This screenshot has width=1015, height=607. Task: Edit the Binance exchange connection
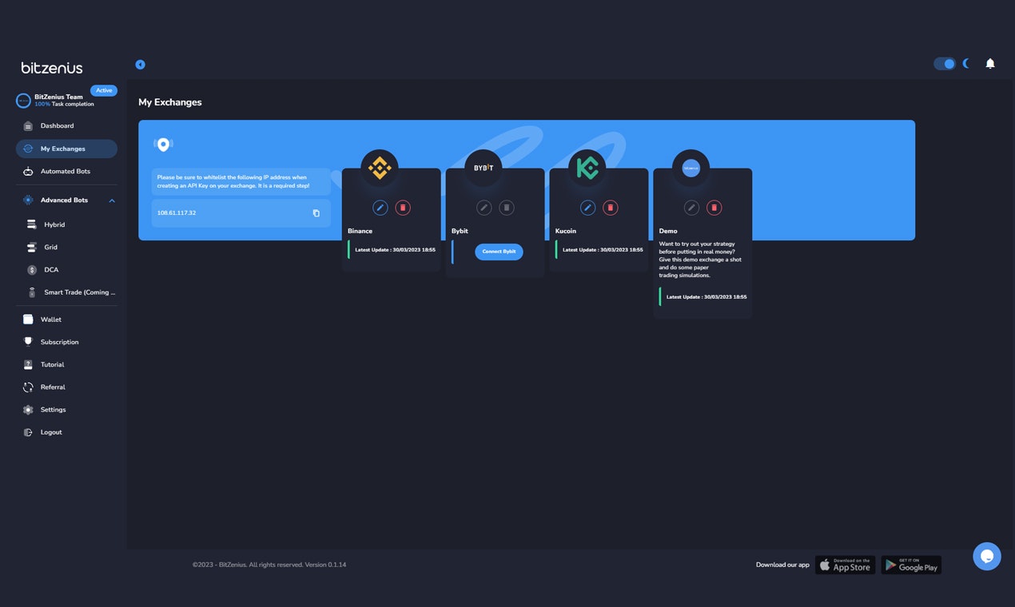click(x=380, y=208)
